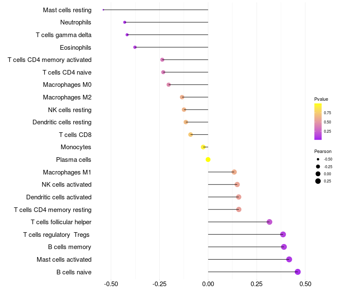Click the yellow Plasma cells dot
Screen dimensions: 337x295
[208, 160]
